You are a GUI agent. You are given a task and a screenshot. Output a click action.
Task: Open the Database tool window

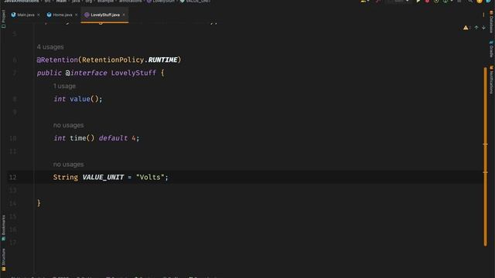(491, 22)
